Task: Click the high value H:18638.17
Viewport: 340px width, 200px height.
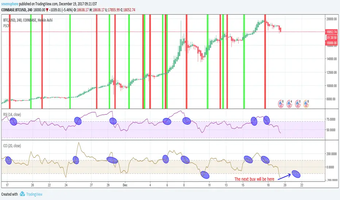Action: click(x=97, y=10)
